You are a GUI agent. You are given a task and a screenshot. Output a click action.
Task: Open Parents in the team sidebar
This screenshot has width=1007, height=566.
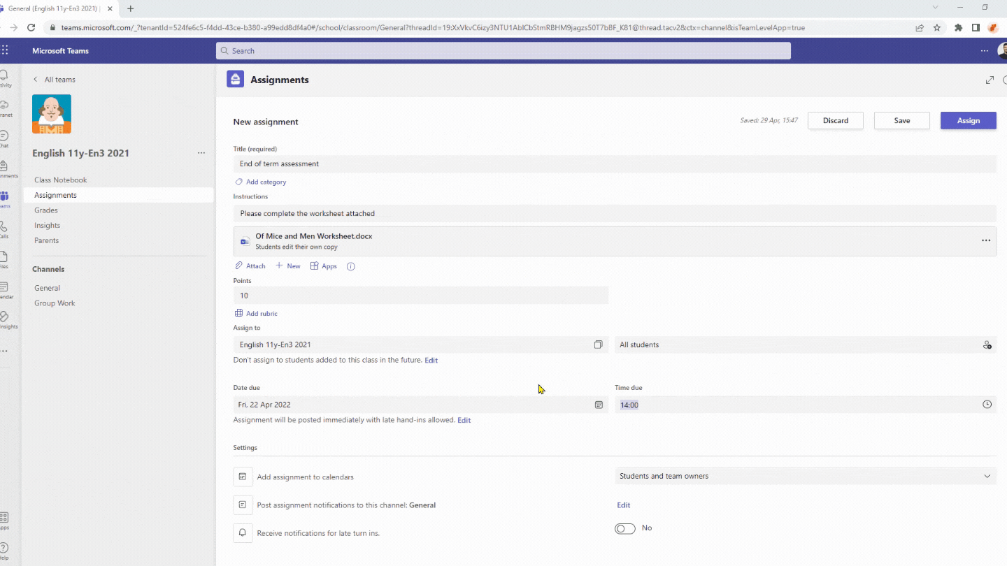(x=47, y=240)
